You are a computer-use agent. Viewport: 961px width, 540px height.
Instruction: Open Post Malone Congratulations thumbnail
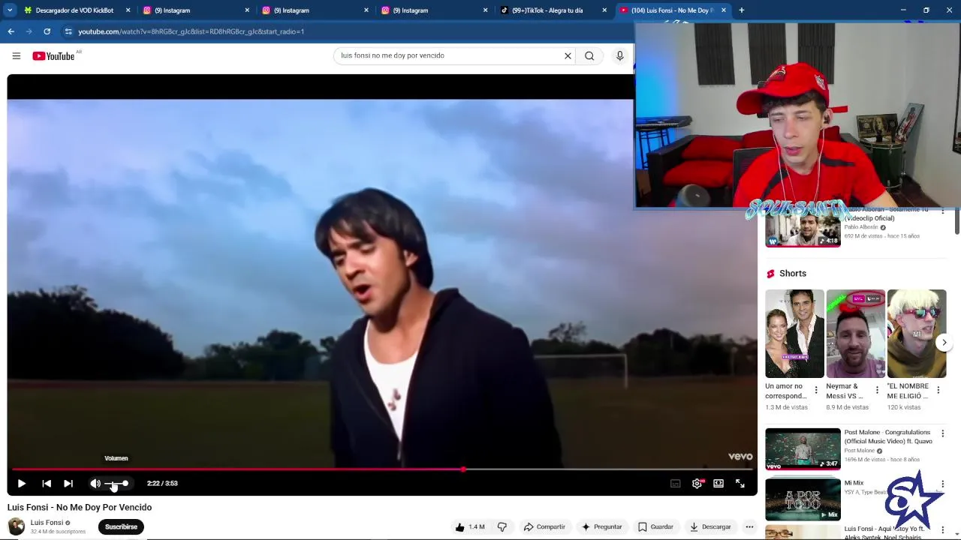pyautogui.click(x=803, y=448)
